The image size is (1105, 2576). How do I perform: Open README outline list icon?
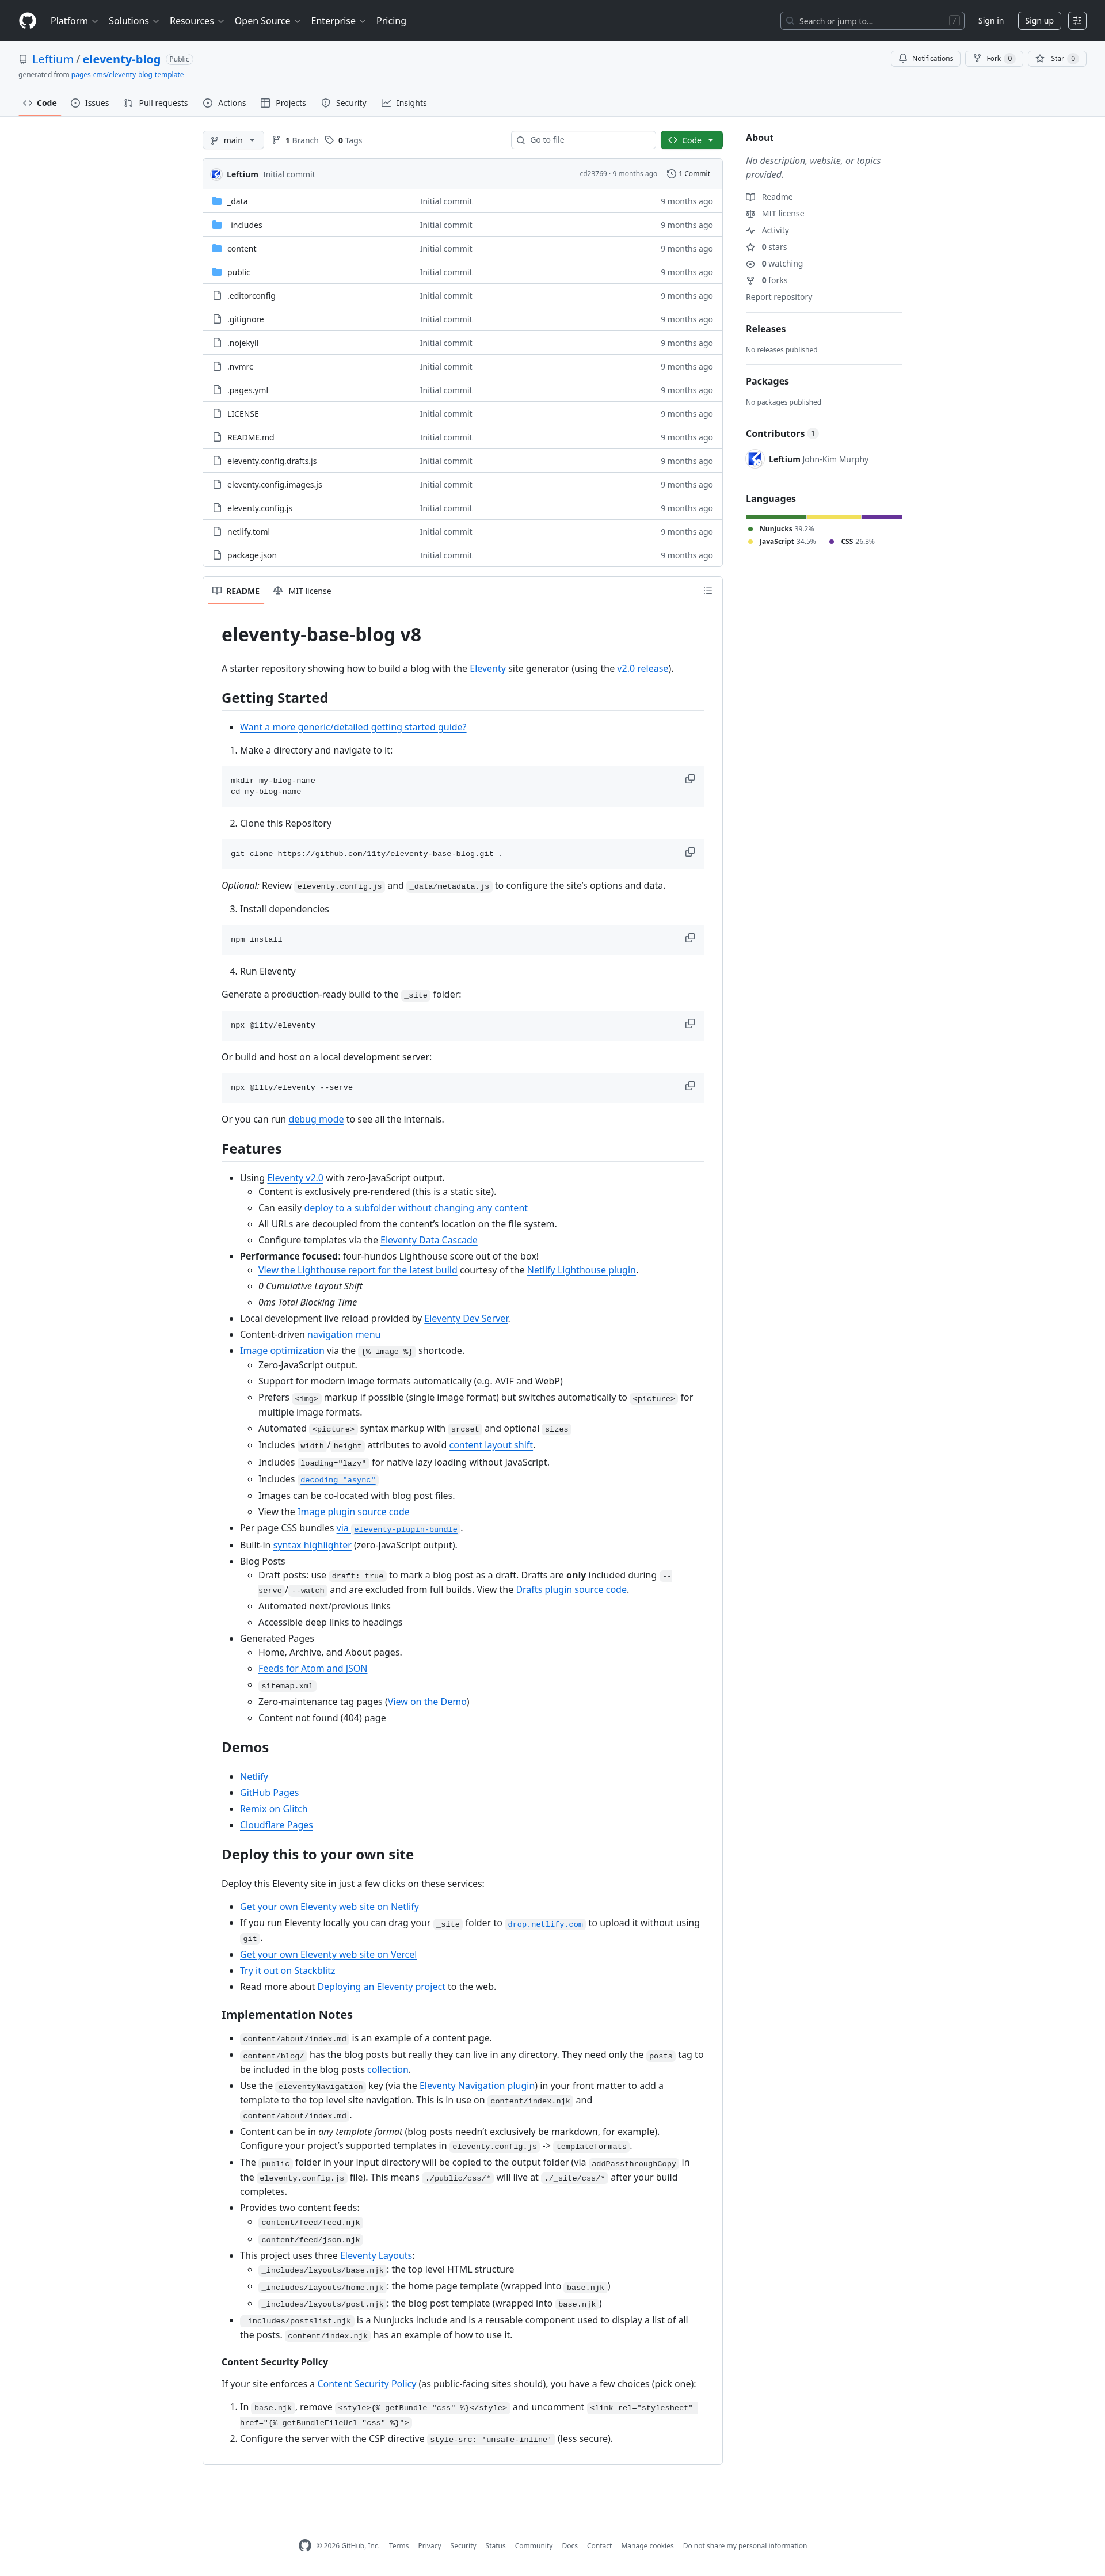click(707, 591)
